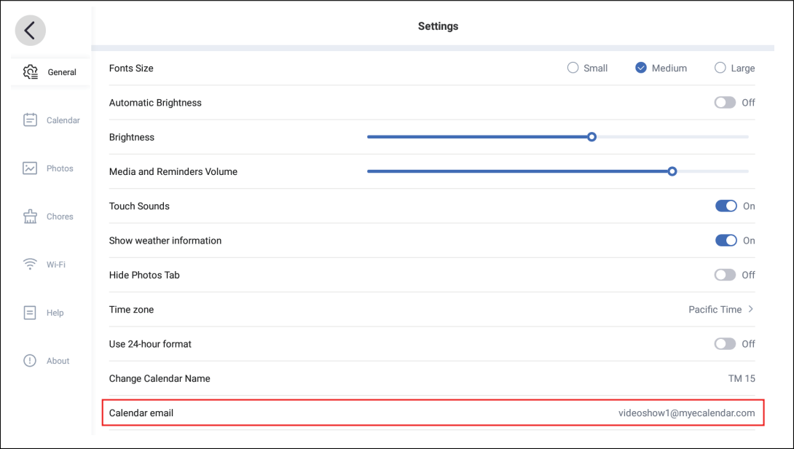The height and width of the screenshot is (449, 794).
Task: Select Small font size option
Action: point(573,68)
